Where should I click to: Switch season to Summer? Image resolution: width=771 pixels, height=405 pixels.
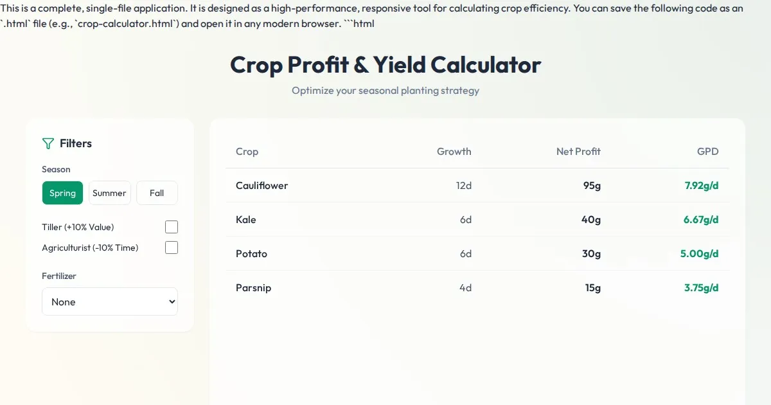tap(109, 193)
